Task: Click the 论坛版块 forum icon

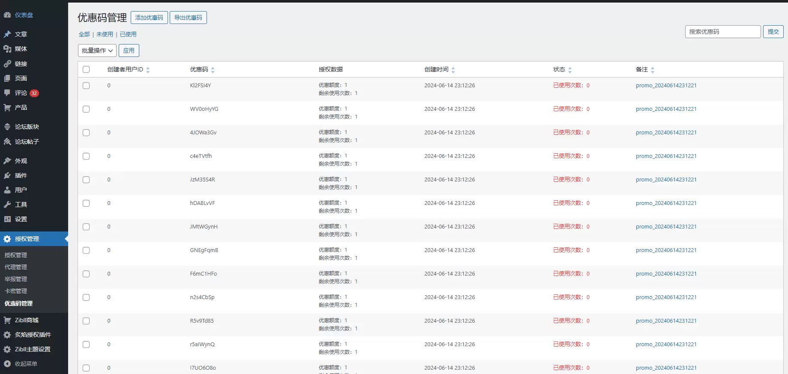Action: (x=7, y=127)
